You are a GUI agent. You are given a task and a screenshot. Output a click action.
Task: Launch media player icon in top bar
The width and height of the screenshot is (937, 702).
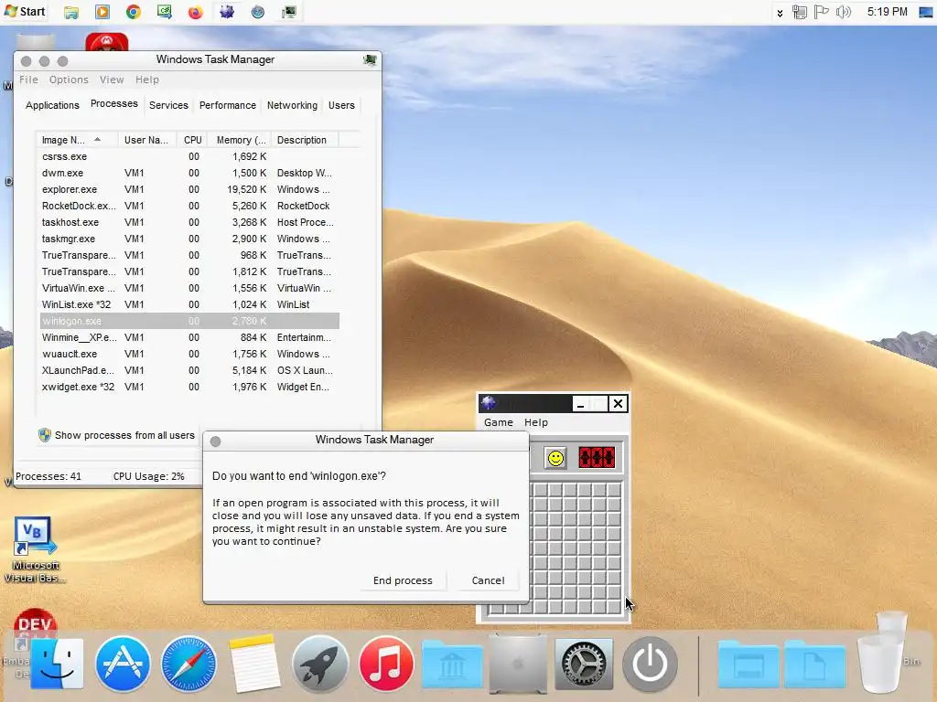pyautogui.click(x=102, y=12)
